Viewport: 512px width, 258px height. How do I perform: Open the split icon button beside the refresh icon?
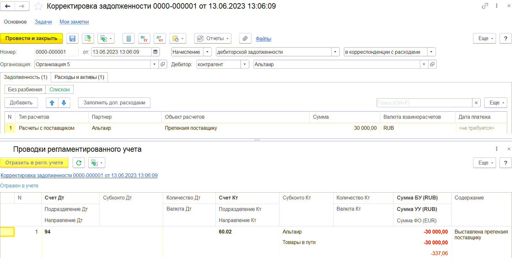click(97, 163)
